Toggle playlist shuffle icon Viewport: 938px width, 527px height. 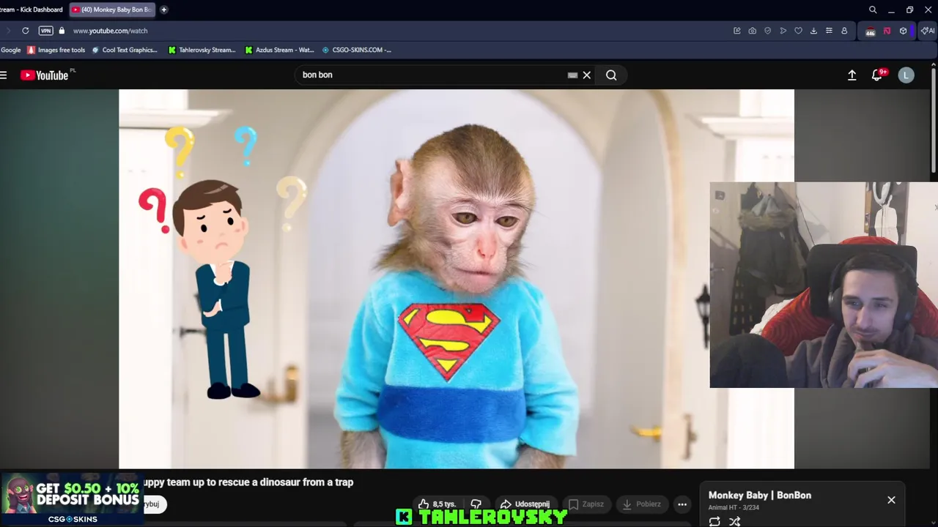point(734,521)
